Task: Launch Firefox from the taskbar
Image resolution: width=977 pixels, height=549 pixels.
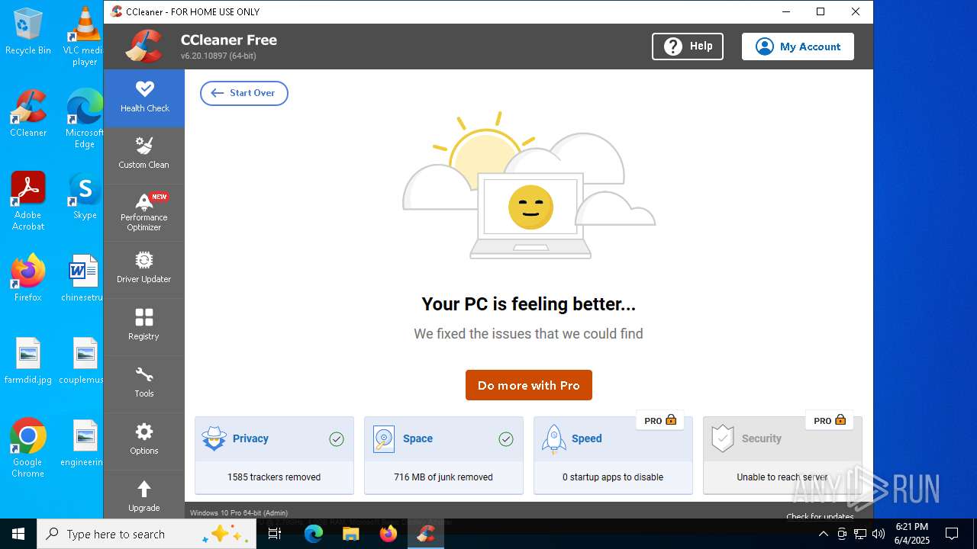Action: [389, 534]
